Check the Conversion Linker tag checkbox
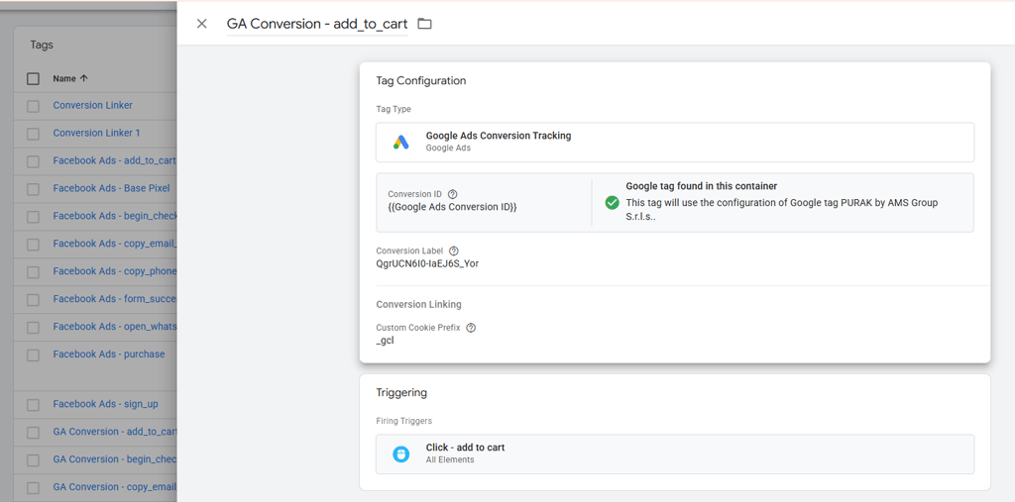Viewport: 1015px width, 502px height. pos(33,106)
